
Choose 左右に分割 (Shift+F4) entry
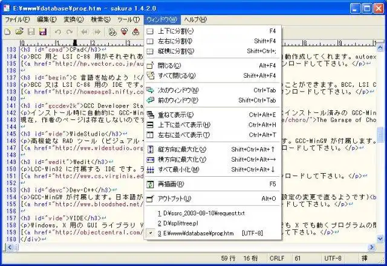point(213,41)
